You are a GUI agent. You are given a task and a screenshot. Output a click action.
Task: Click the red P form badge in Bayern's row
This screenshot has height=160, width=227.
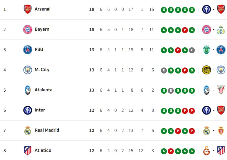185,30
